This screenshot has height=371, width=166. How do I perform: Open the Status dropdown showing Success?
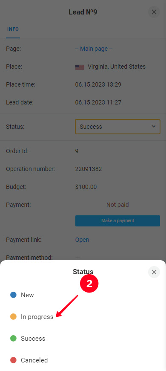pos(117,127)
